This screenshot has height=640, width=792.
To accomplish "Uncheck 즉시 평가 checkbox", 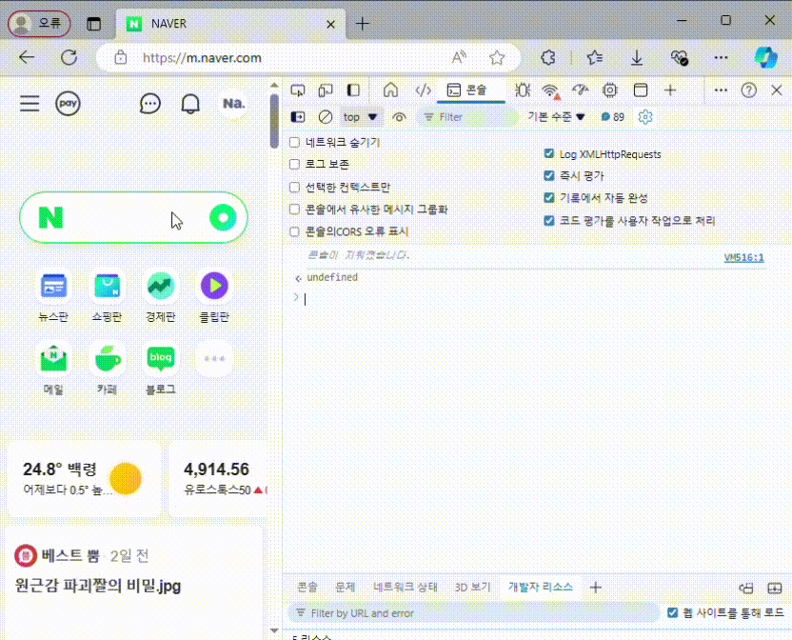I will click(549, 175).
